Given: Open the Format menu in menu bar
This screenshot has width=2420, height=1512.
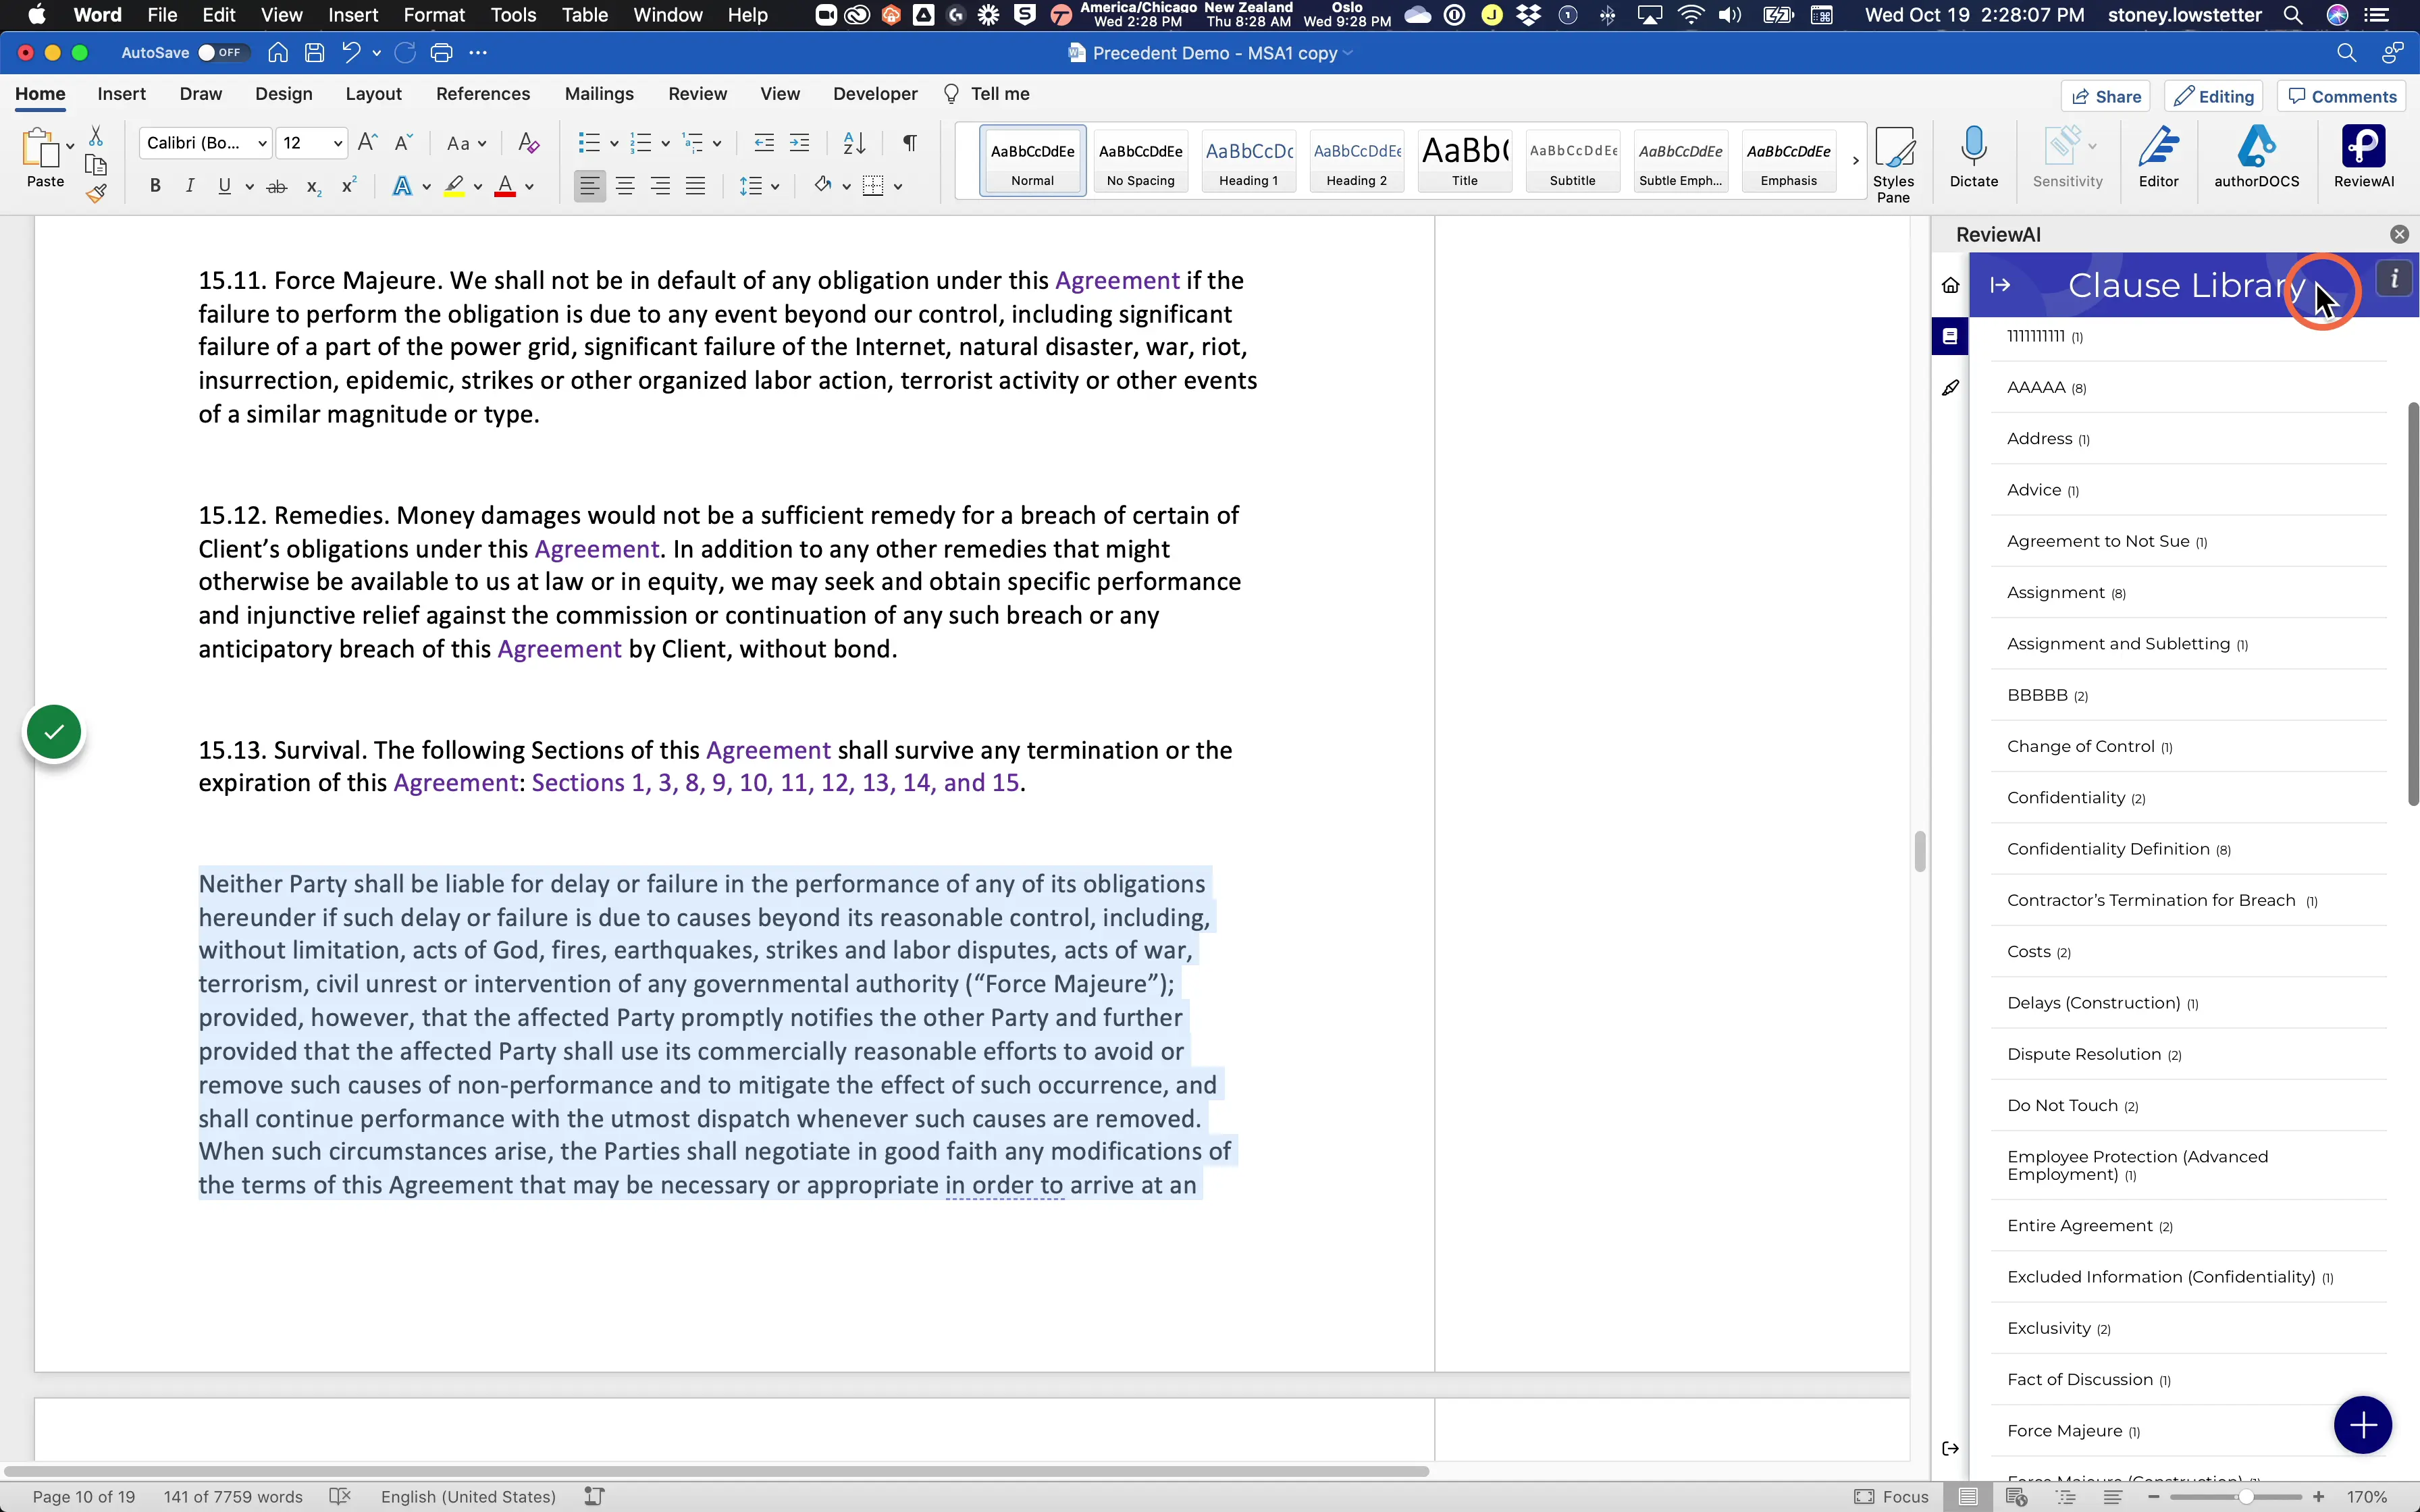Looking at the screenshot, I should (x=434, y=15).
